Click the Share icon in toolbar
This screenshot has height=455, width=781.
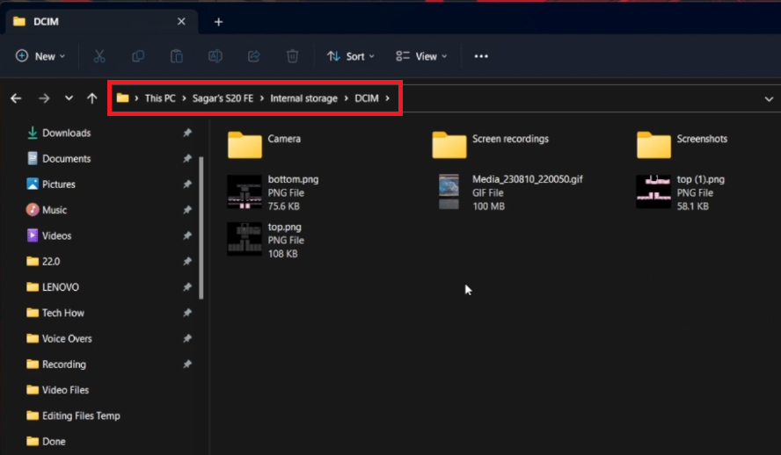254,56
